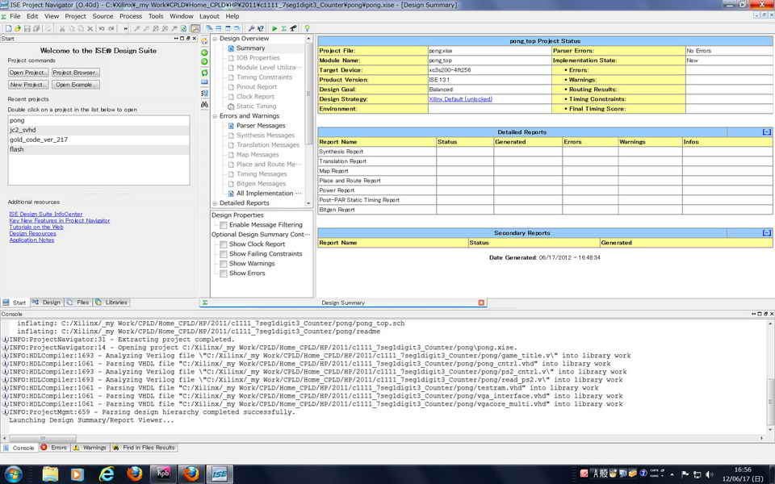This screenshot has width=775, height=484.
Task: Launch Internet Explorer from the taskbar
Action: pyautogui.click(x=106, y=474)
